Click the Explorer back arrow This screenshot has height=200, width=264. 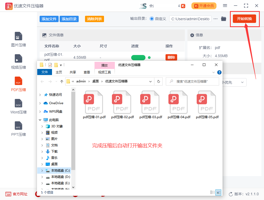42,82
